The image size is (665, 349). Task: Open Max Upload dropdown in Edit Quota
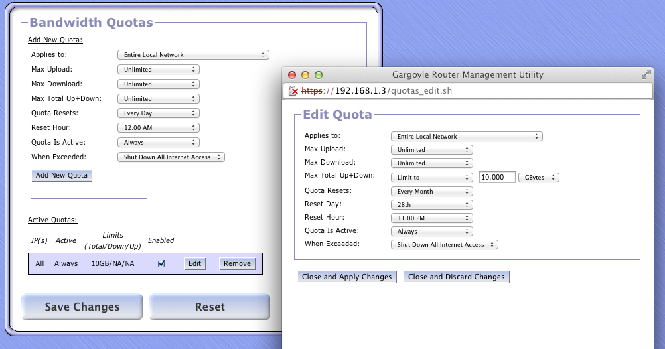click(432, 150)
